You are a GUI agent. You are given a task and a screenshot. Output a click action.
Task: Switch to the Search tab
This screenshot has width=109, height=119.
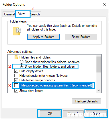click(x=35, y=14)
